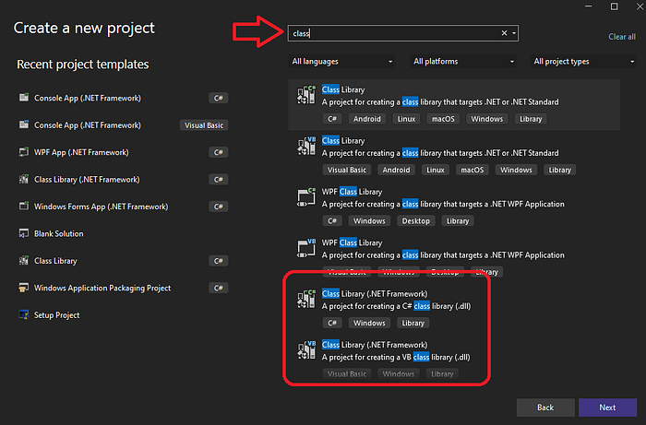Open the search history dropdown arrow

point(514,33)
